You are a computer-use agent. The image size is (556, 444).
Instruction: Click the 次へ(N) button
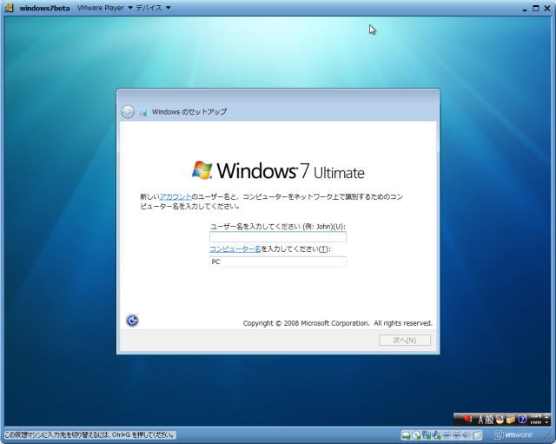(405, 340)
